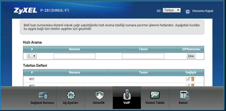226x111 pixels.
Task: Open the Sistem Takibi monitoring section
Action: [x=155, y=98]
